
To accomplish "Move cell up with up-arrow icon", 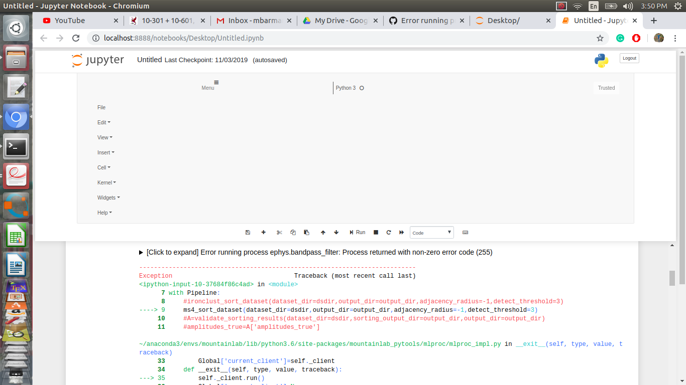I will tap(323, 232).
